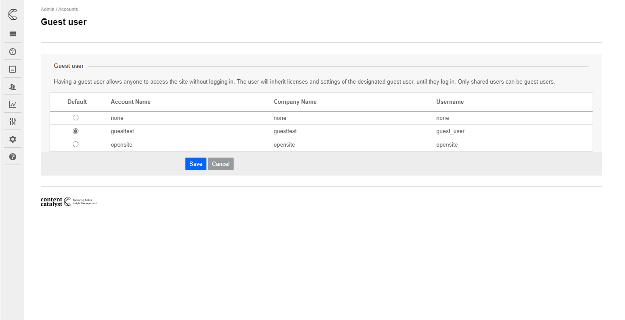Click the Content Catalyst logo icon
The height and width of the screenshot is (320, 625).
click(x=12, y=14)
